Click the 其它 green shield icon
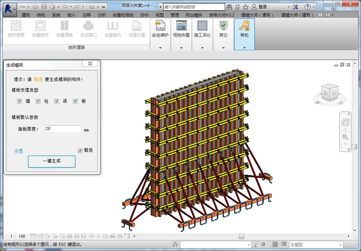361x251 pixels. (x=223, y=26)
